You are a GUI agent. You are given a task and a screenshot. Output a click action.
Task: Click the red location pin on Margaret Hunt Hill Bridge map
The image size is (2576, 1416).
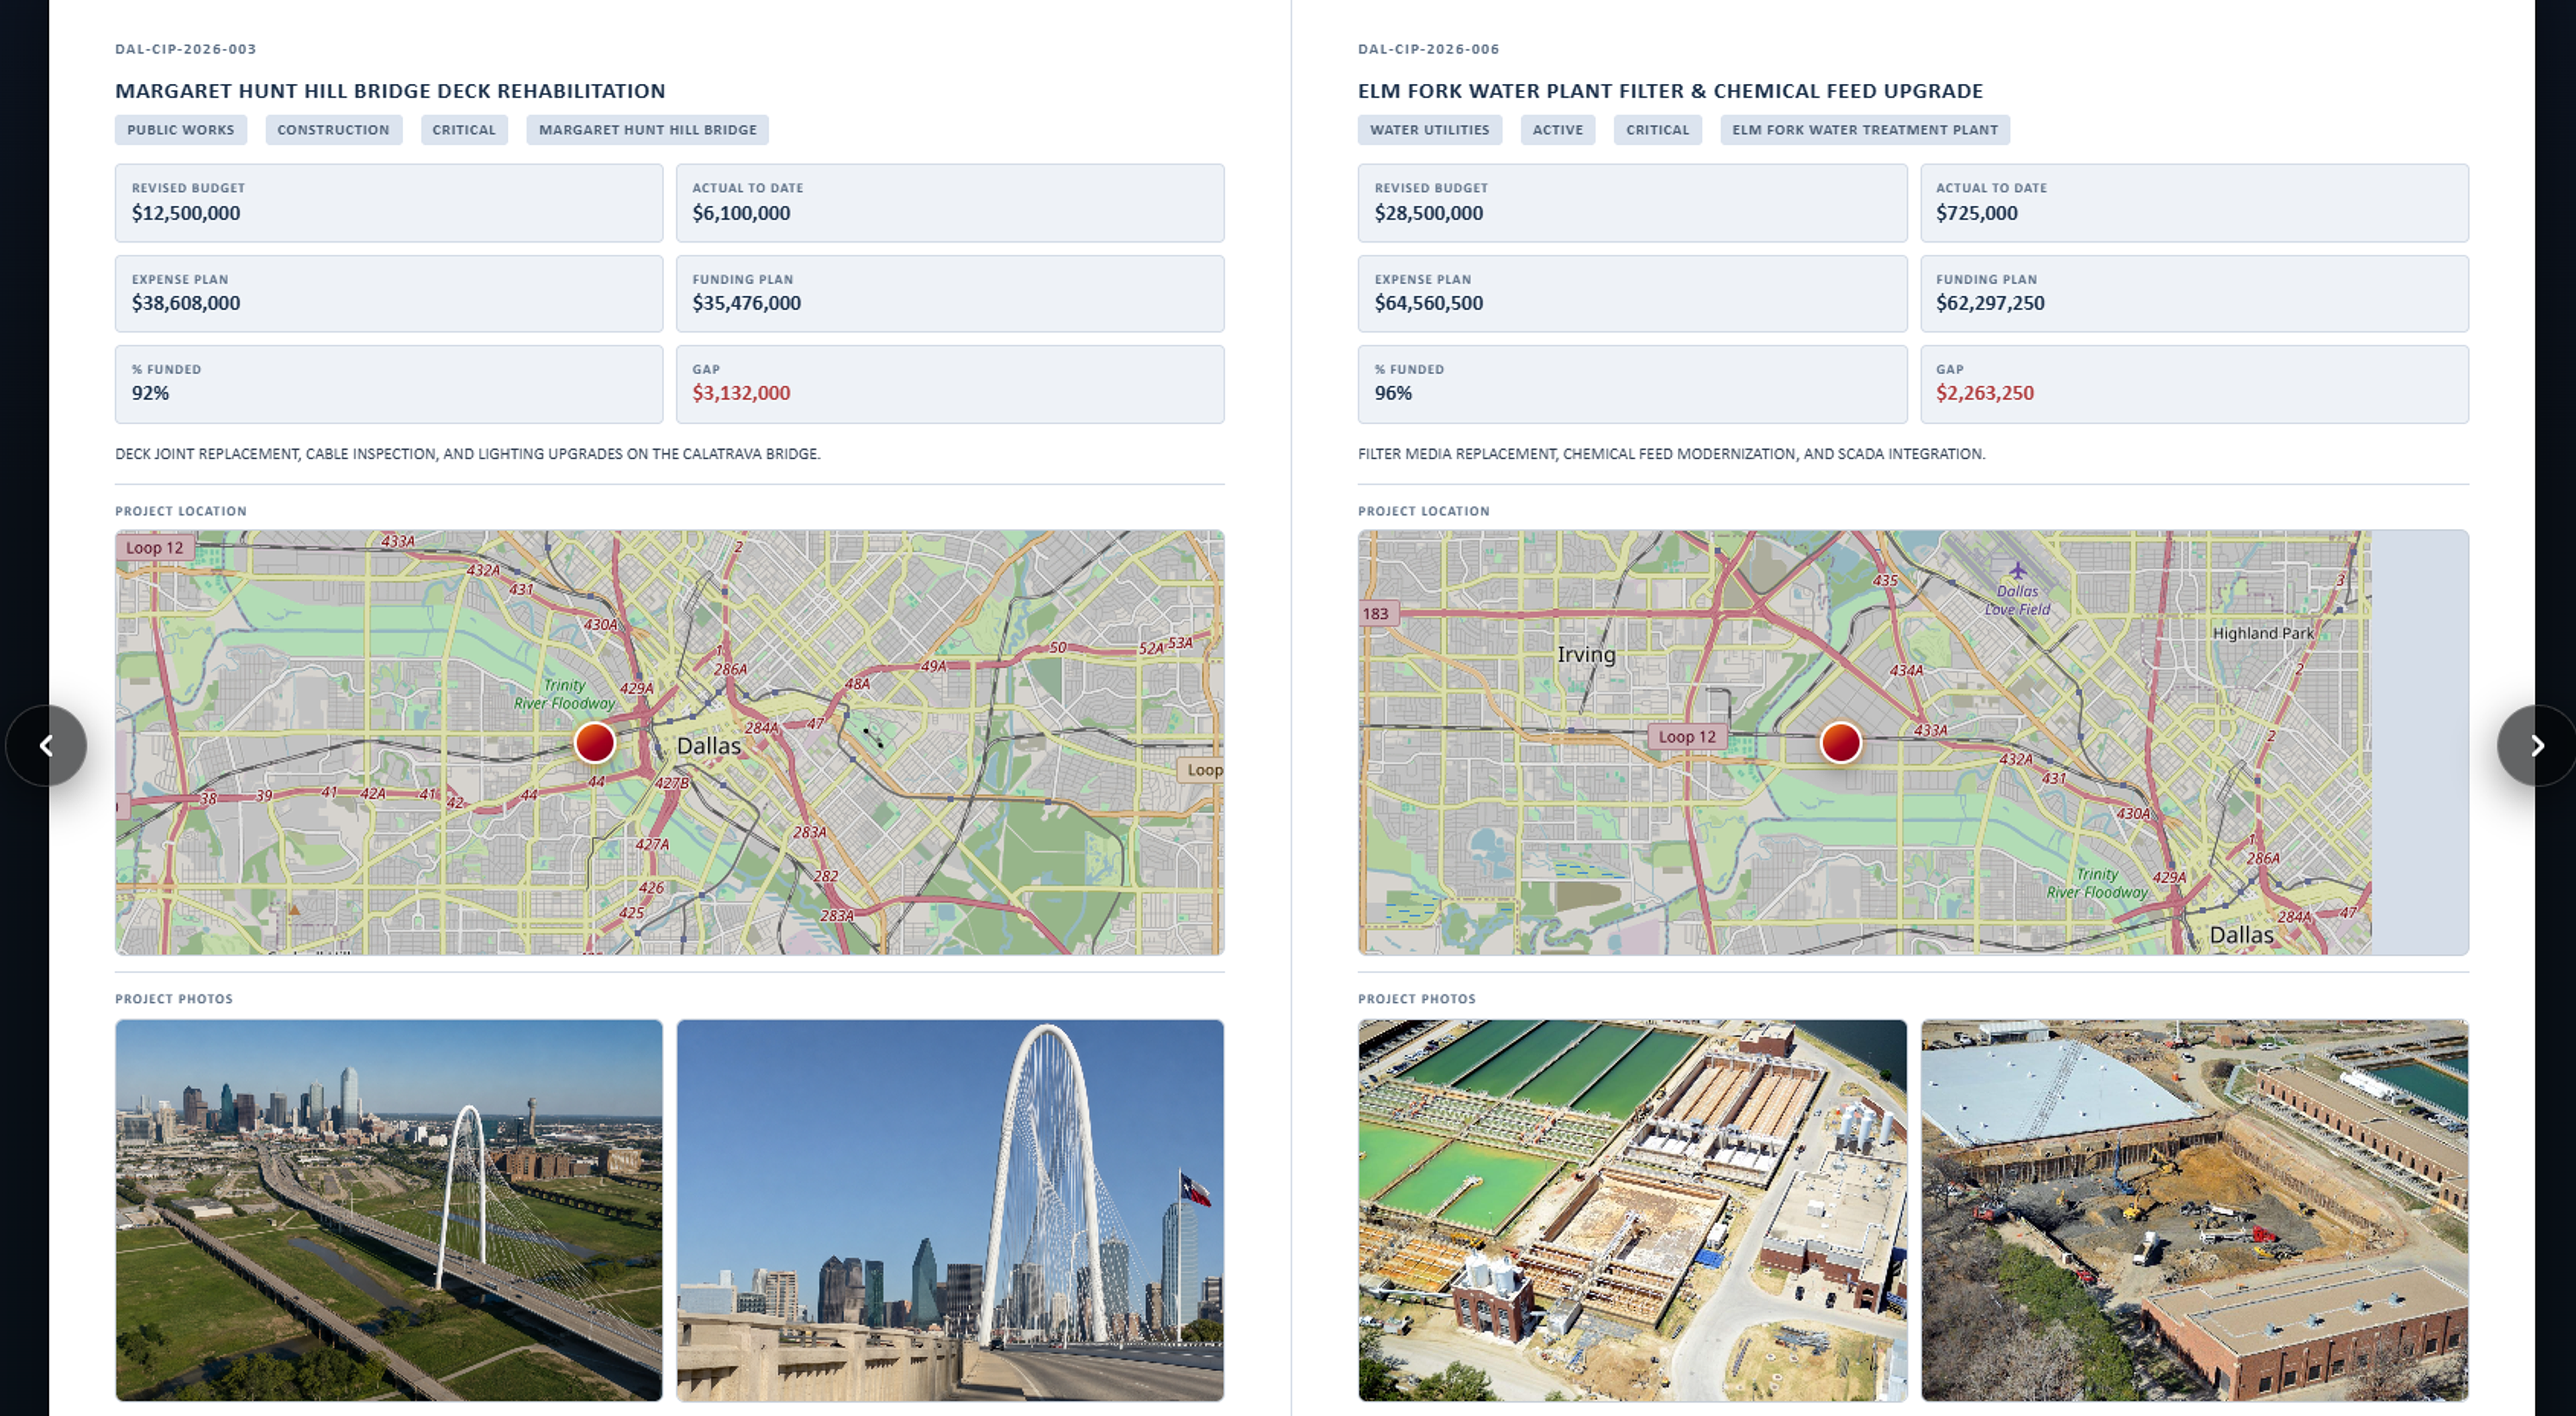coord(594,742)
